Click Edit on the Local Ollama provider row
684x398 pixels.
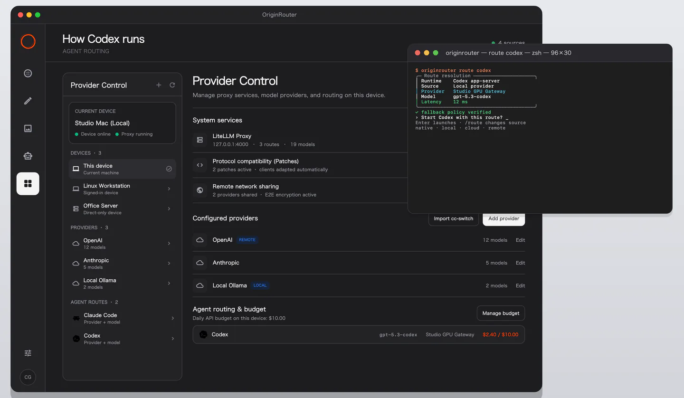[x=521, y=285]
